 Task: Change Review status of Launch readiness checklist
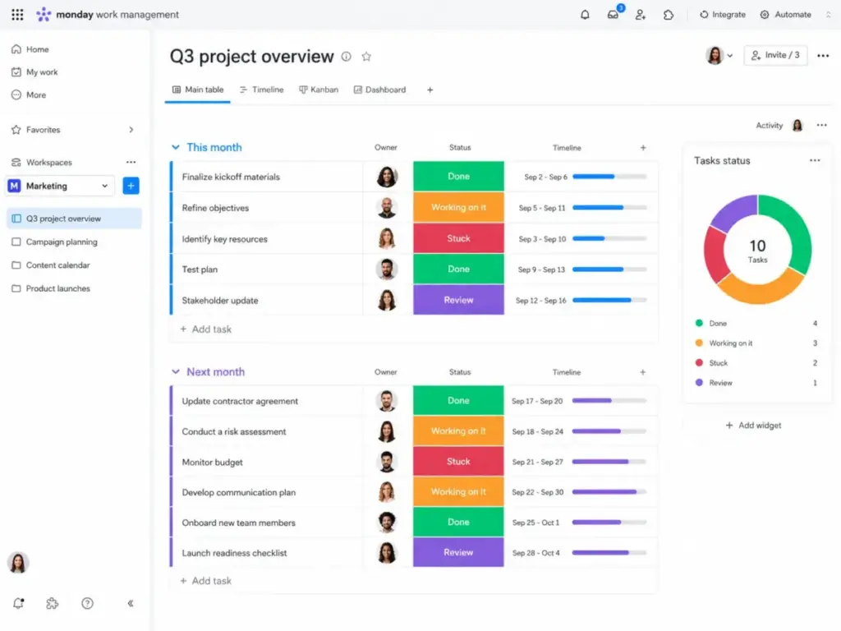(458, 552)
